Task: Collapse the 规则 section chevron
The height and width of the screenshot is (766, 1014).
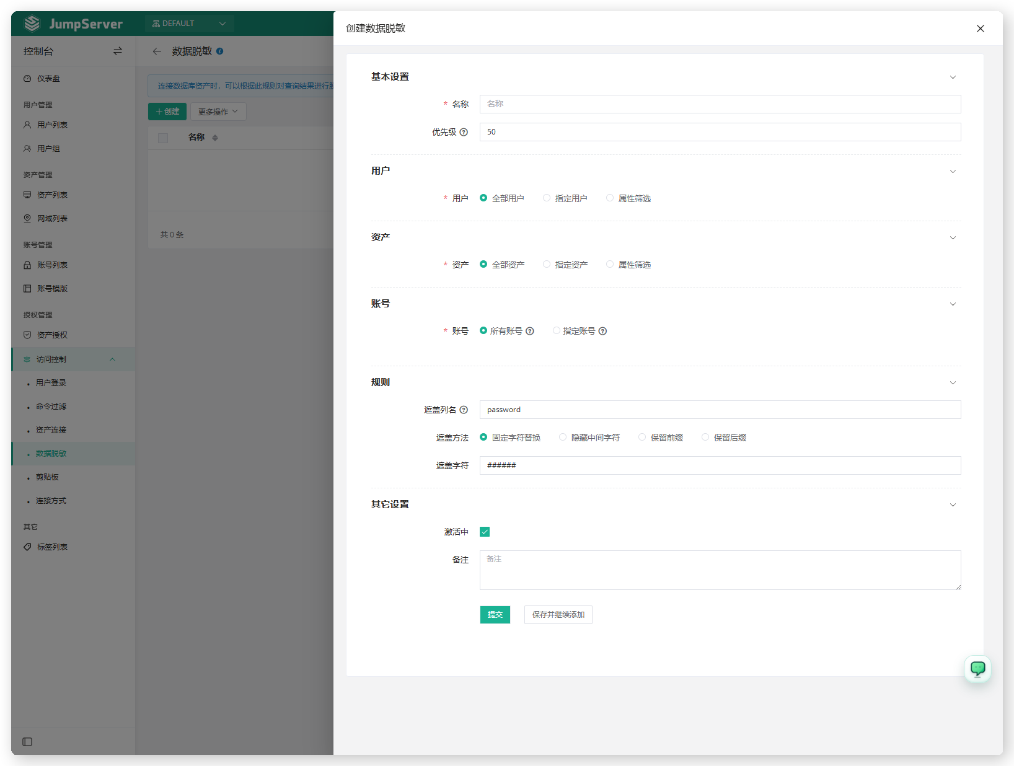Action: 953,383
